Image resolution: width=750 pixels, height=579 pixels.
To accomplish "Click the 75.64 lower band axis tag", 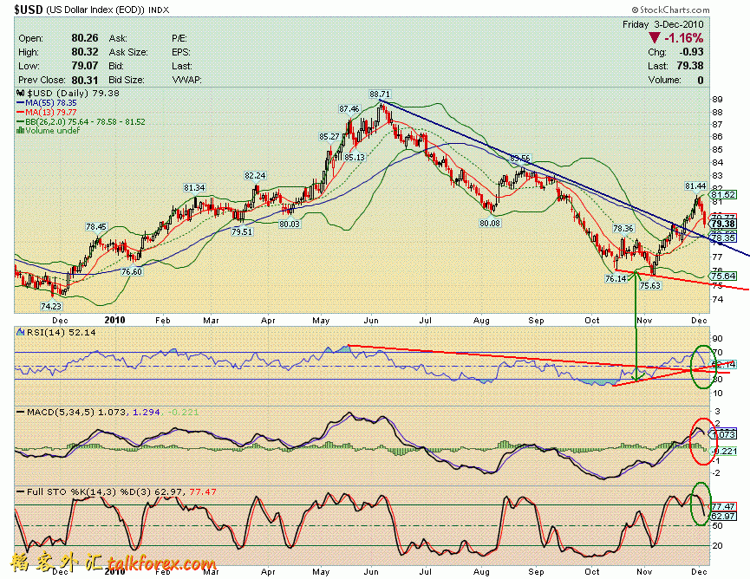I will 722,276.
